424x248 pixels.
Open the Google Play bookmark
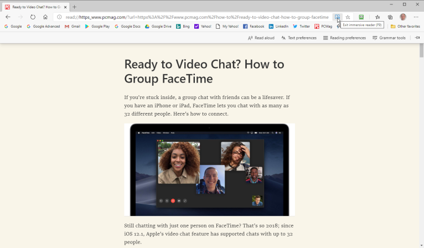tap(97, 26)
